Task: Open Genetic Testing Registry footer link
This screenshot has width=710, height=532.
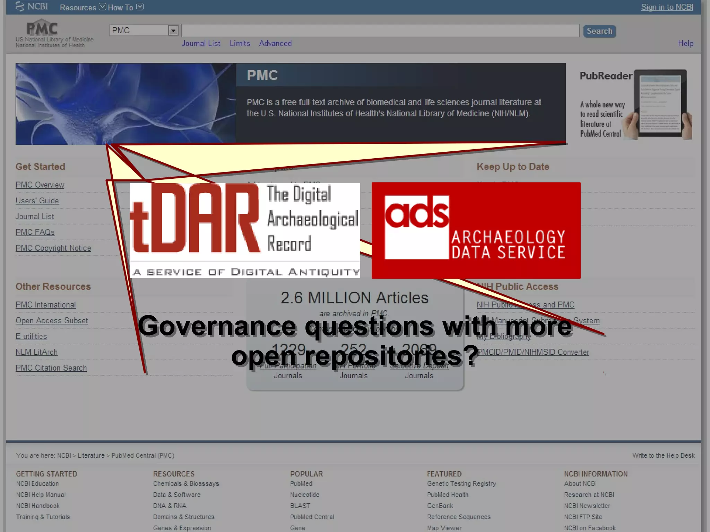Action: tap(461, 484)
